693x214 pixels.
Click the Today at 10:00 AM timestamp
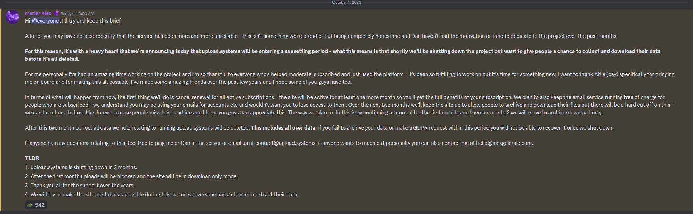[x=78, y=14]
